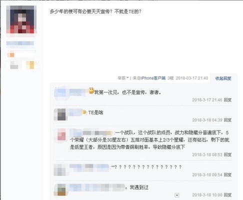Open the pink avatar of 战队 explanation reply
The image size is (243, 200).
pyautogui.click(x=61, y=134)
